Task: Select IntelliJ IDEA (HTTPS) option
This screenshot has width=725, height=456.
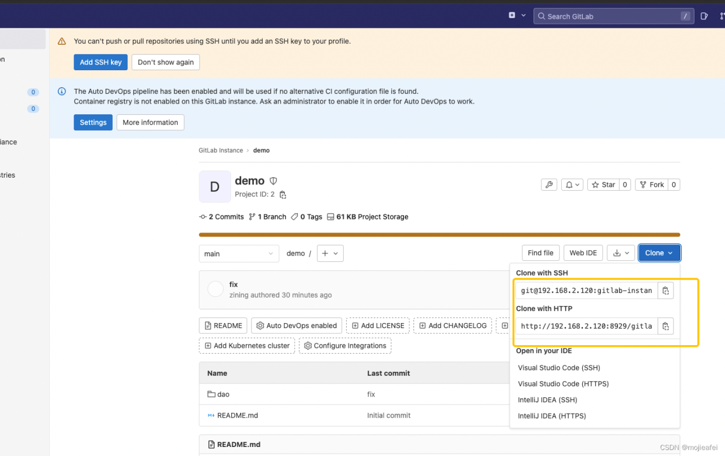Action: (x=552, y=416)
